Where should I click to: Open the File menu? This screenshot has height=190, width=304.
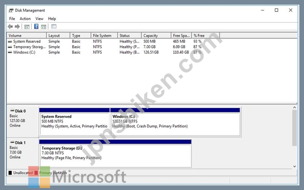coord(12,19)
